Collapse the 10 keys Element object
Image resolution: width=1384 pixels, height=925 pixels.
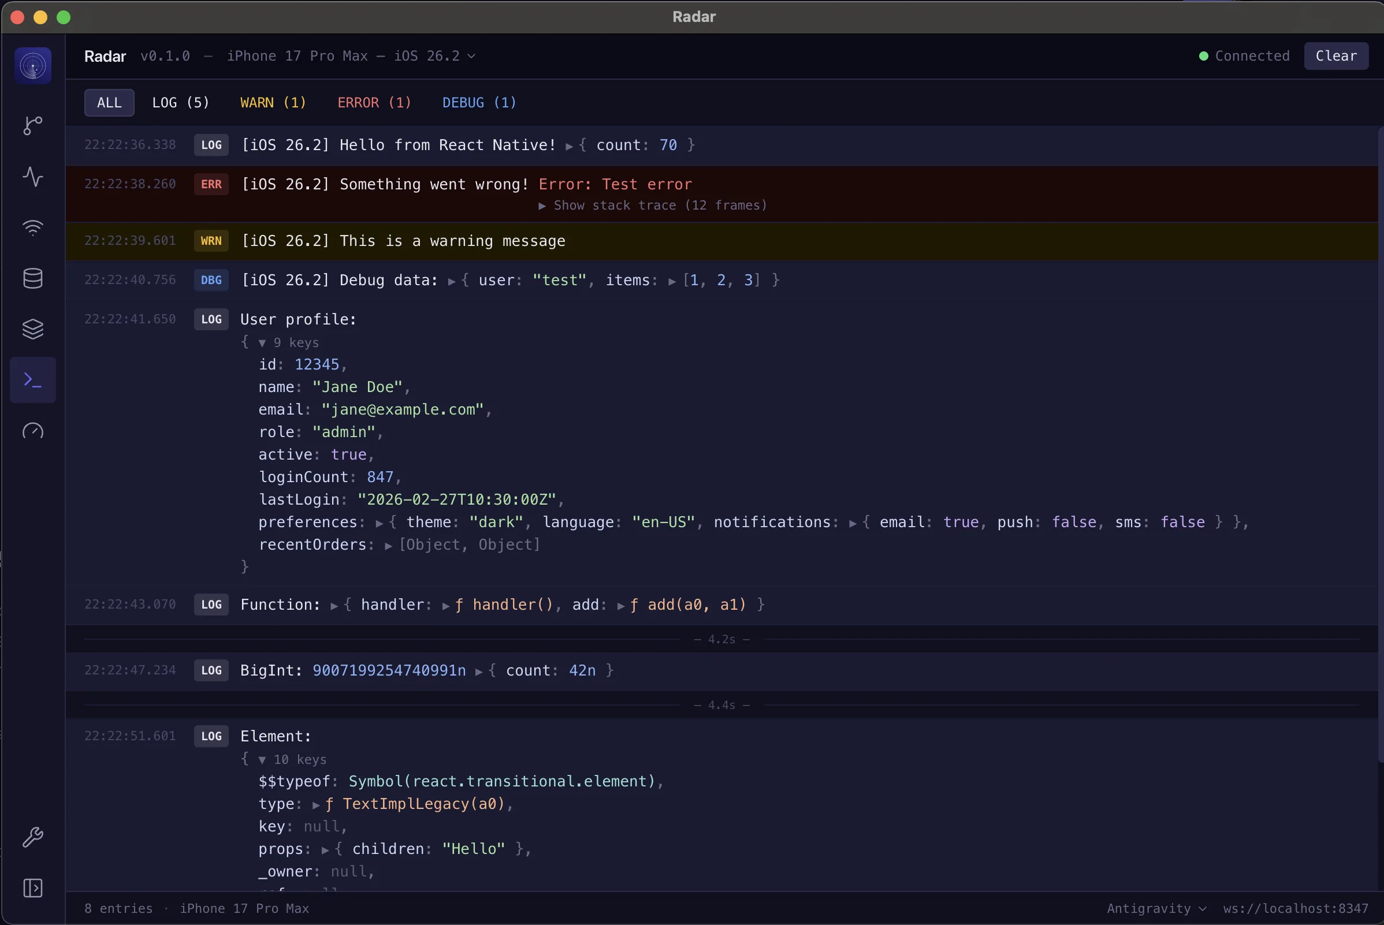click(262, 760)
